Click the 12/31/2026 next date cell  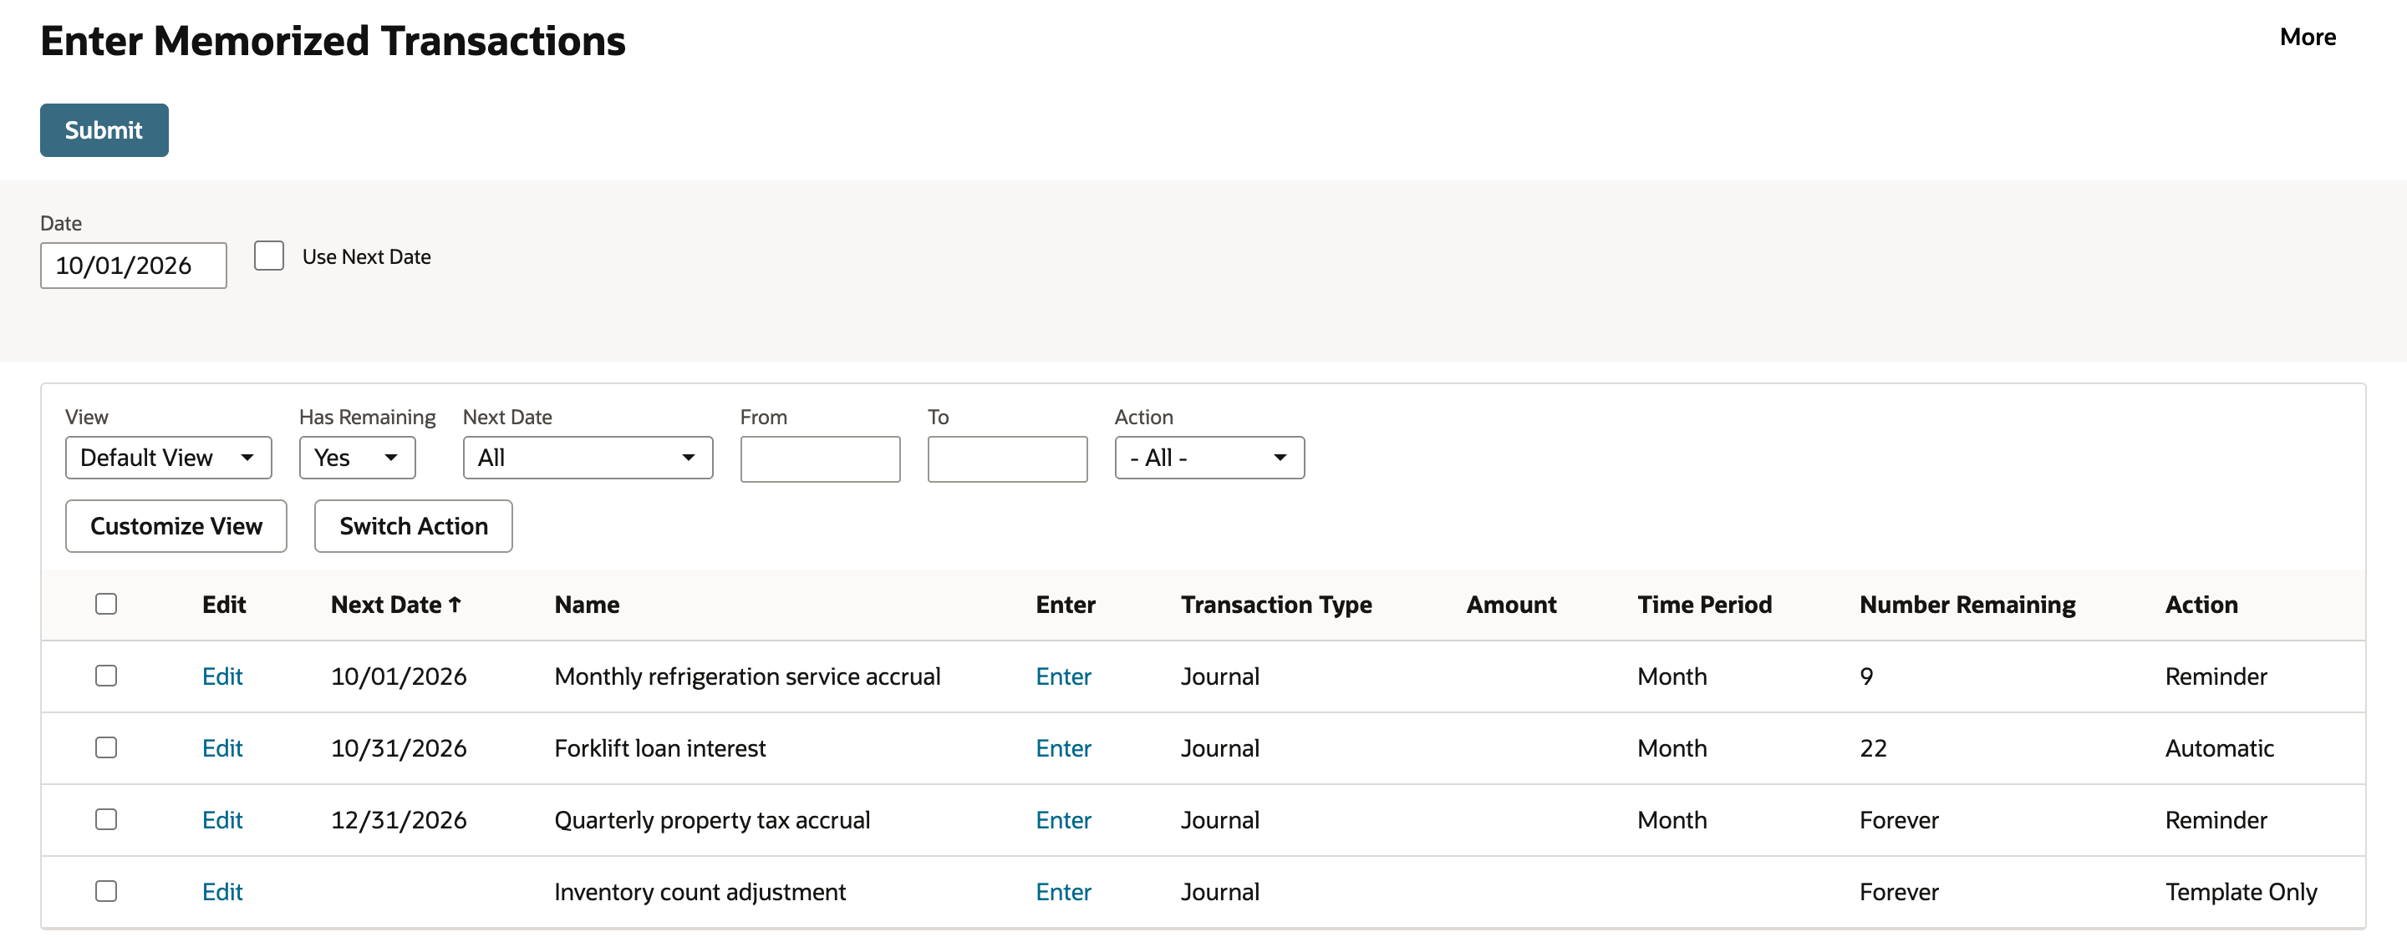point(399,820)
